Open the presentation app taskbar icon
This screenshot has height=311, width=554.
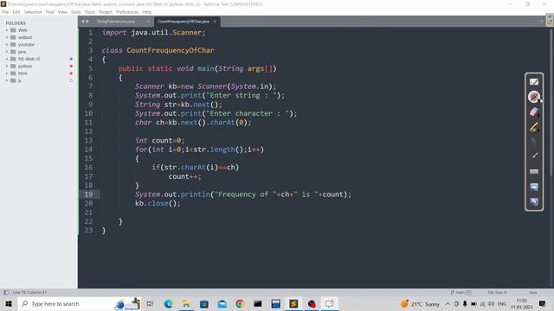pos(329,303)
